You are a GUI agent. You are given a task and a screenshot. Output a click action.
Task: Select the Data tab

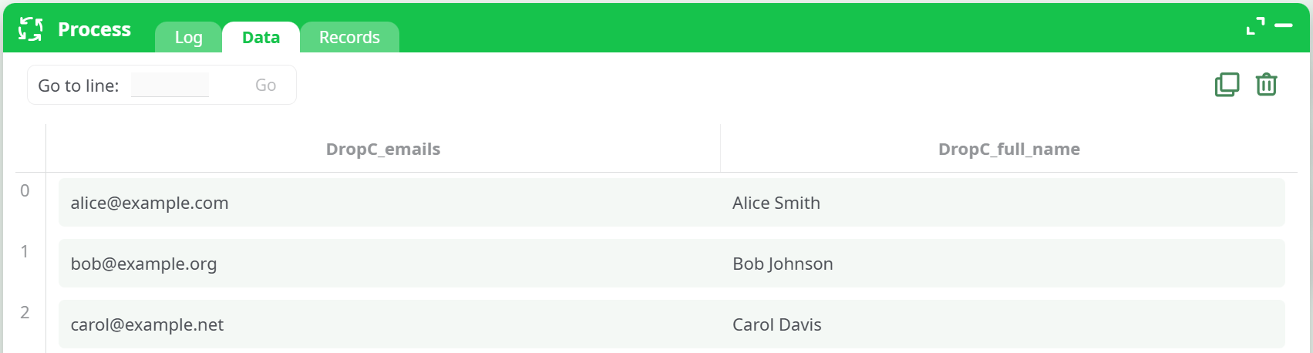(x=261, y=37)
